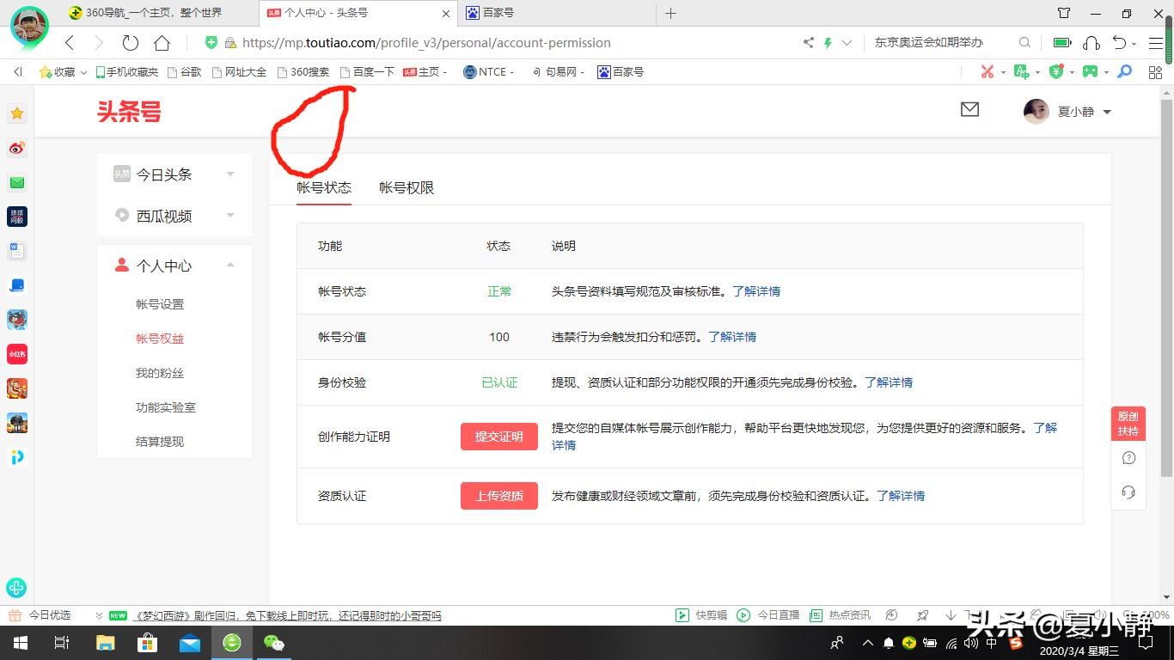The height and width of the screenshot is (660, 1174).
Task: Expand the 今日头条 sidebar section
Action: (x=174, y=174)
